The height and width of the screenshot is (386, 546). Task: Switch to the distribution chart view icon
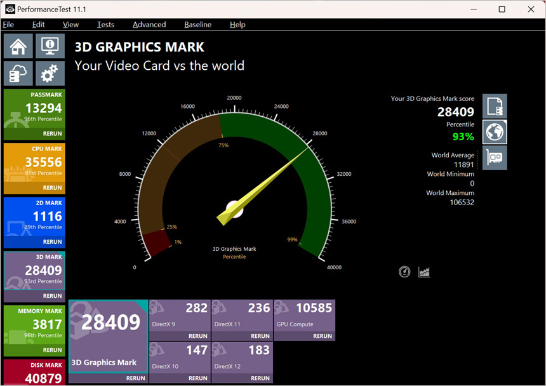[x=424, y=272]
